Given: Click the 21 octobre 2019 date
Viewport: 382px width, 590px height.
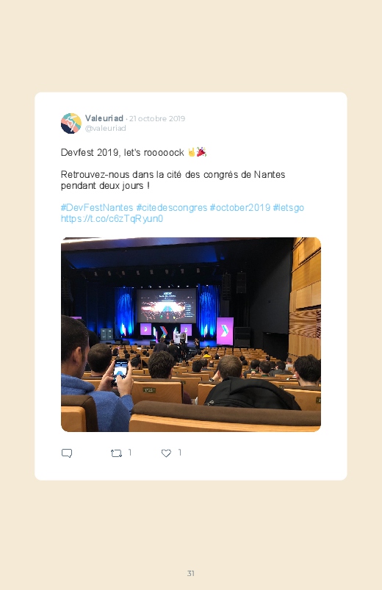Looking at the screenshot, I should (x=157, y=118).
